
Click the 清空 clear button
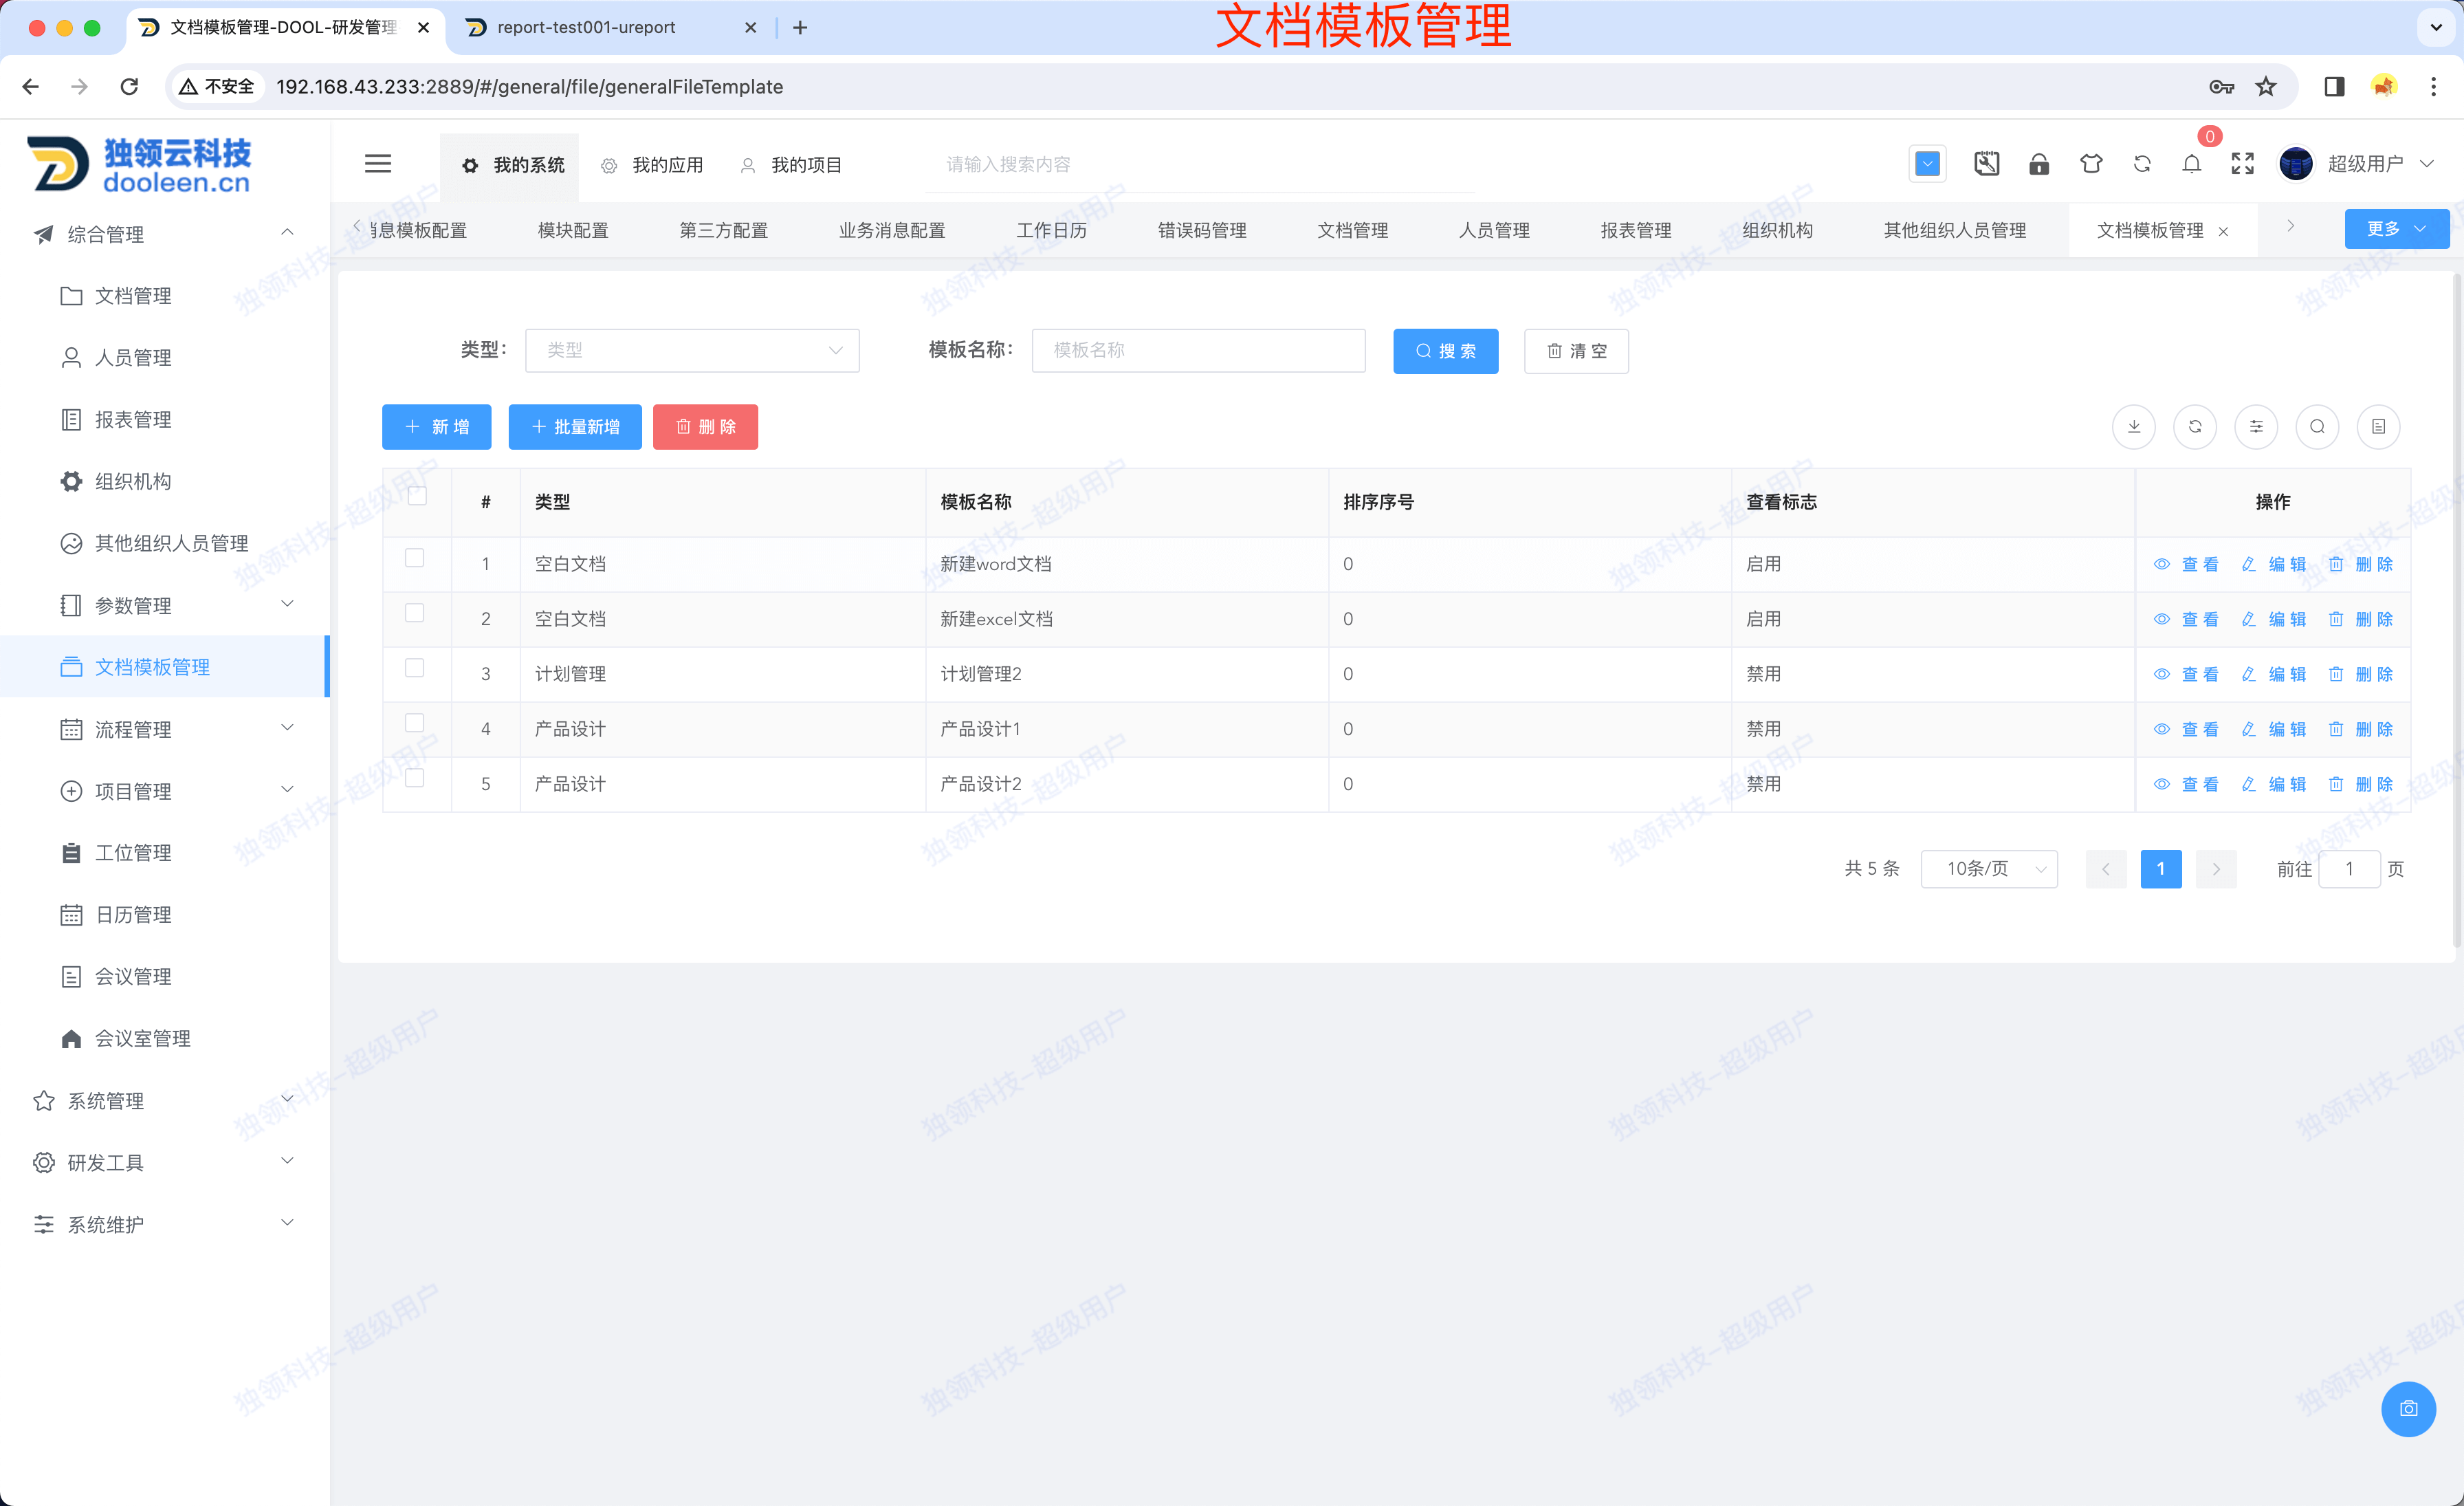coord(1576,351)
